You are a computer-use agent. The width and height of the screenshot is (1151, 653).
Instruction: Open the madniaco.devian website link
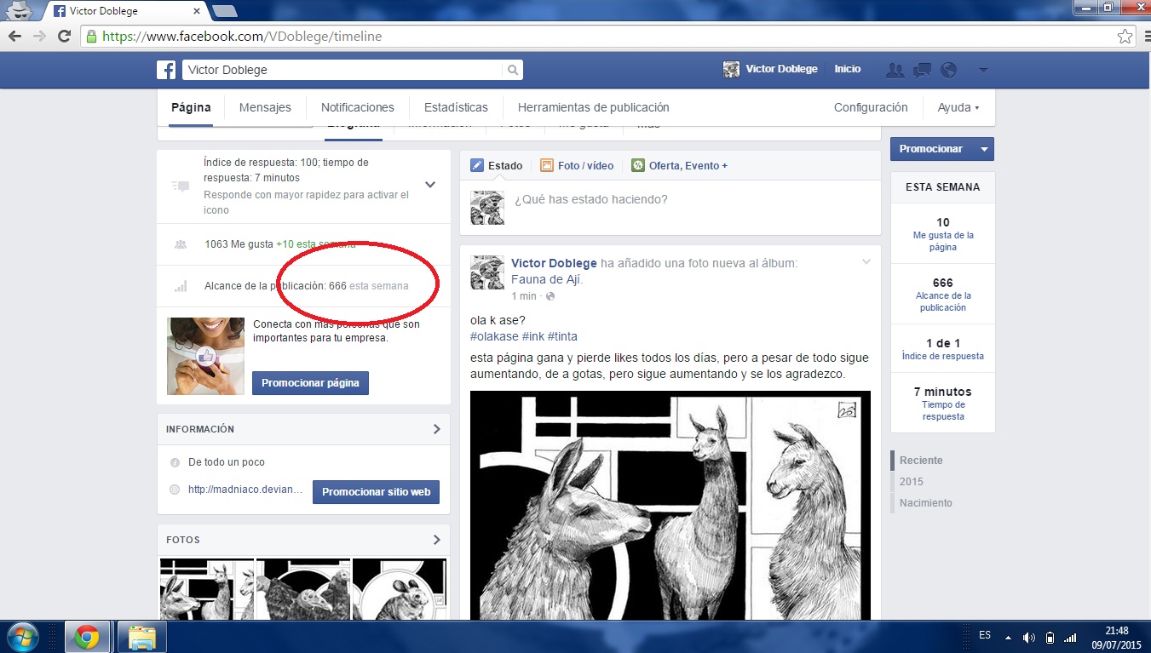[245, 490]
